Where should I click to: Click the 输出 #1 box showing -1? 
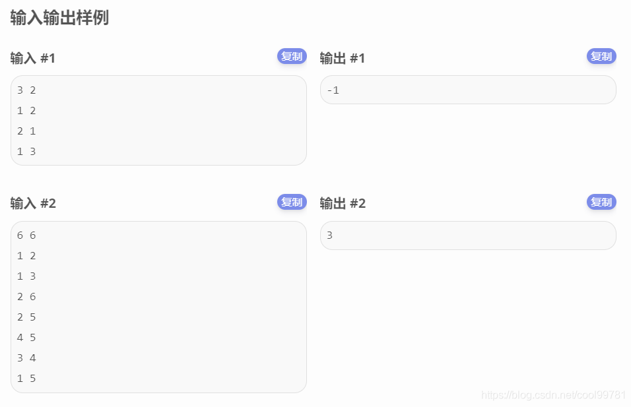[x=468, y=90]
